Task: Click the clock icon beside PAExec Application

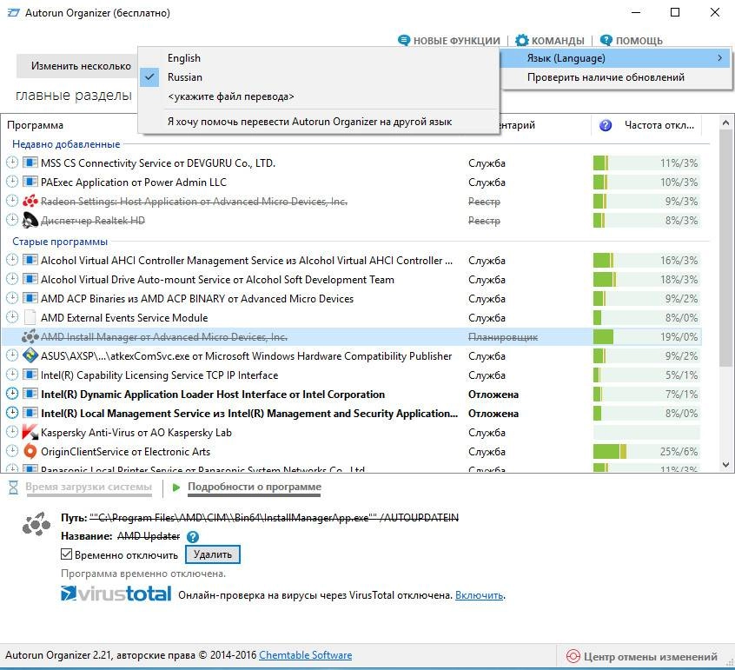Action: pyautogui.click(x=12, y=182)
